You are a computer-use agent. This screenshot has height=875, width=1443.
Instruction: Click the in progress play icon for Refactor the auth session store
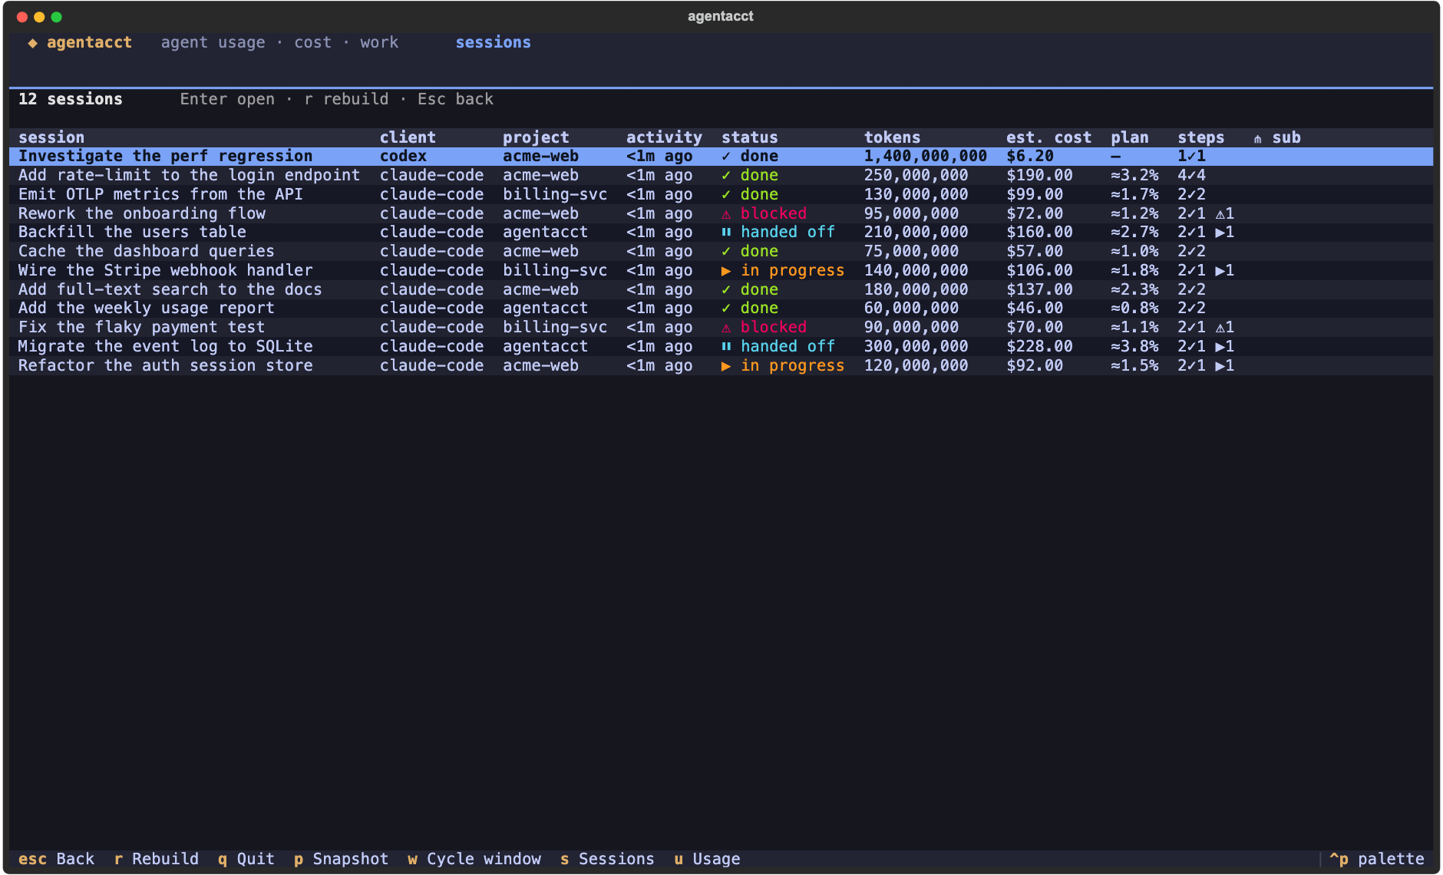point(726,366)
